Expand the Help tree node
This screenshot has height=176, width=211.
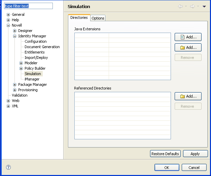click(8, 20)
